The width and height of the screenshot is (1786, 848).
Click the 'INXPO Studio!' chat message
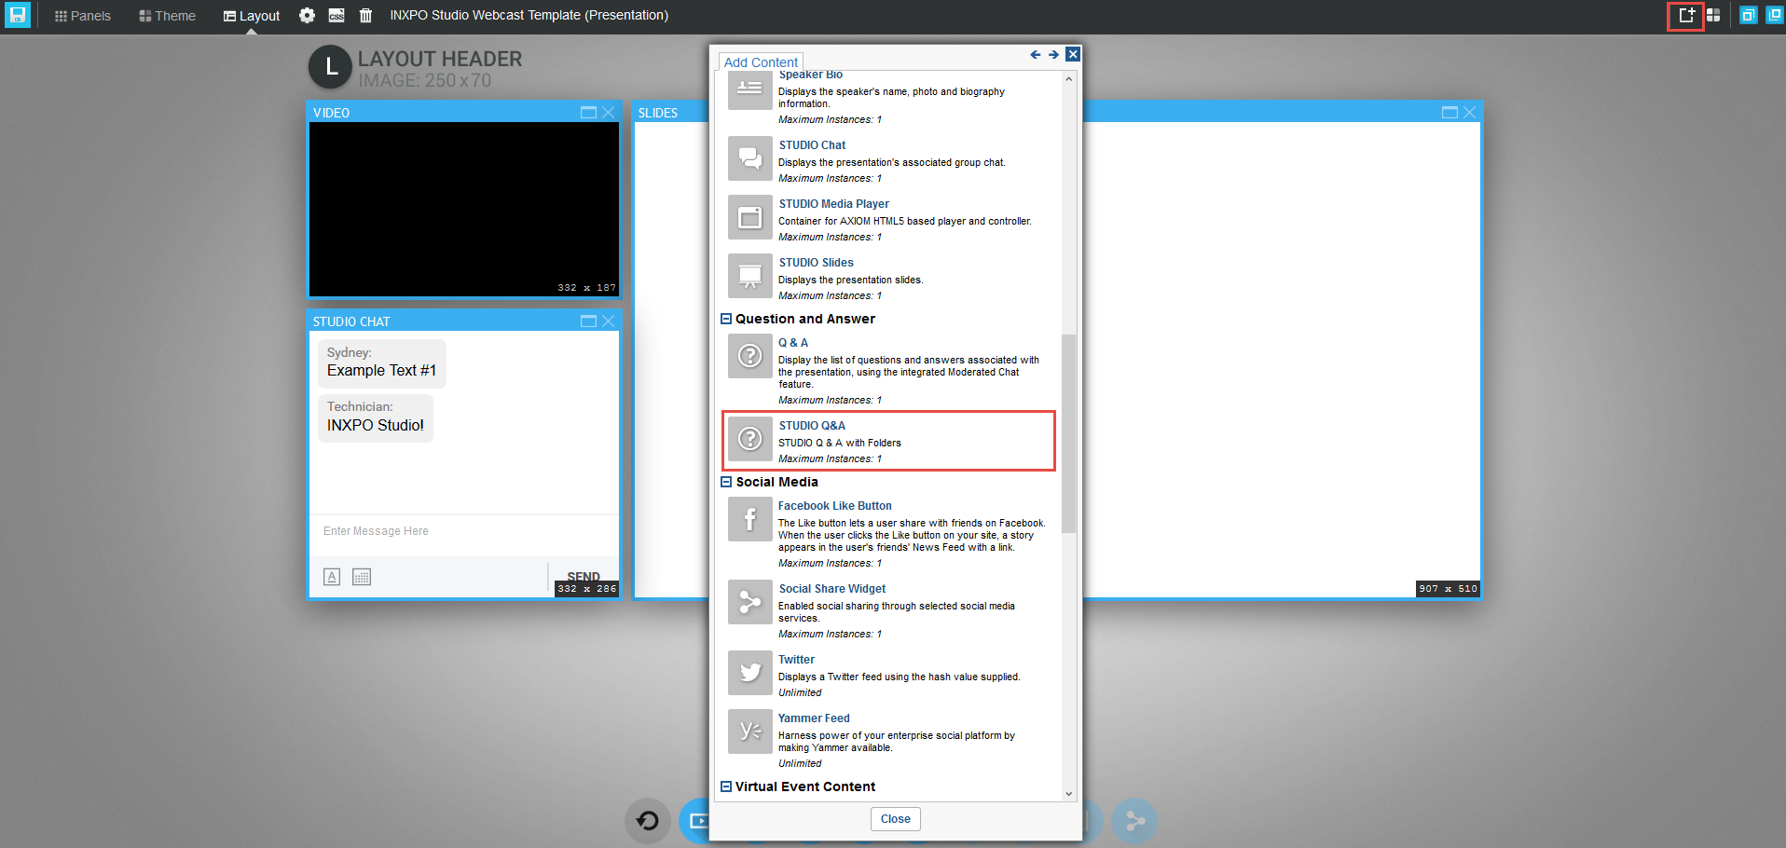[x=375, y=426]
